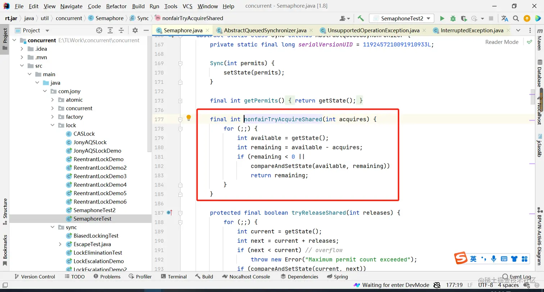
Task: Open the Structure tool window
Action: (5, 211)
